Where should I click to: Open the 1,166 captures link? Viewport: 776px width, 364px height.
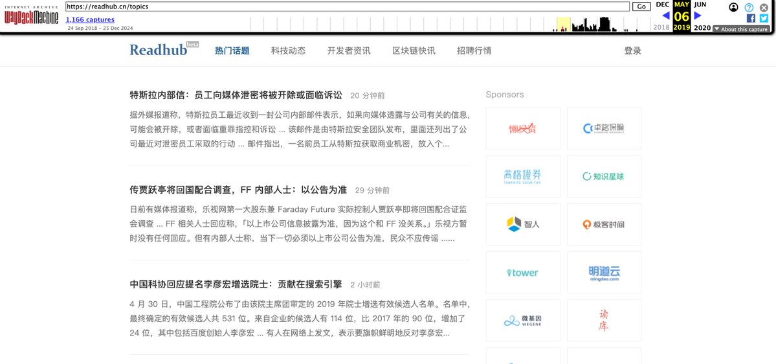90,20
